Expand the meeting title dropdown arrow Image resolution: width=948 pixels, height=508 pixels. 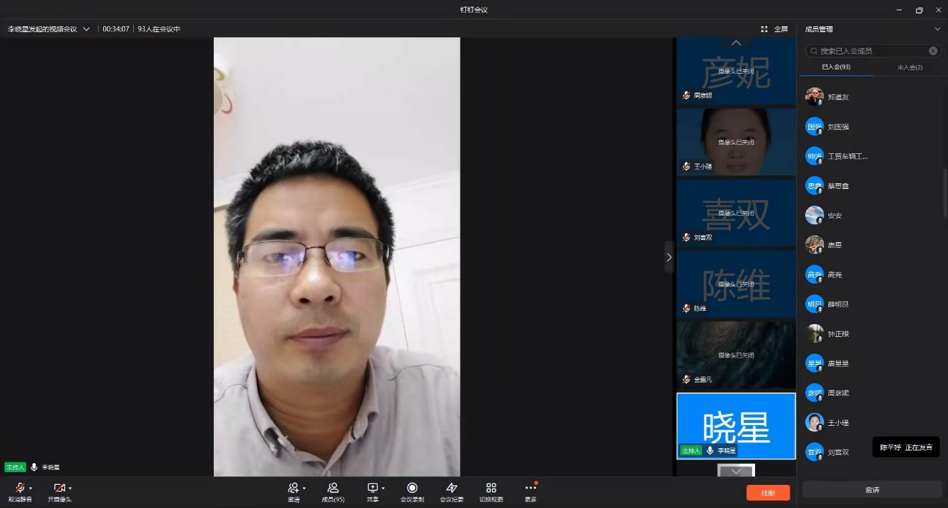coord(87,29)
